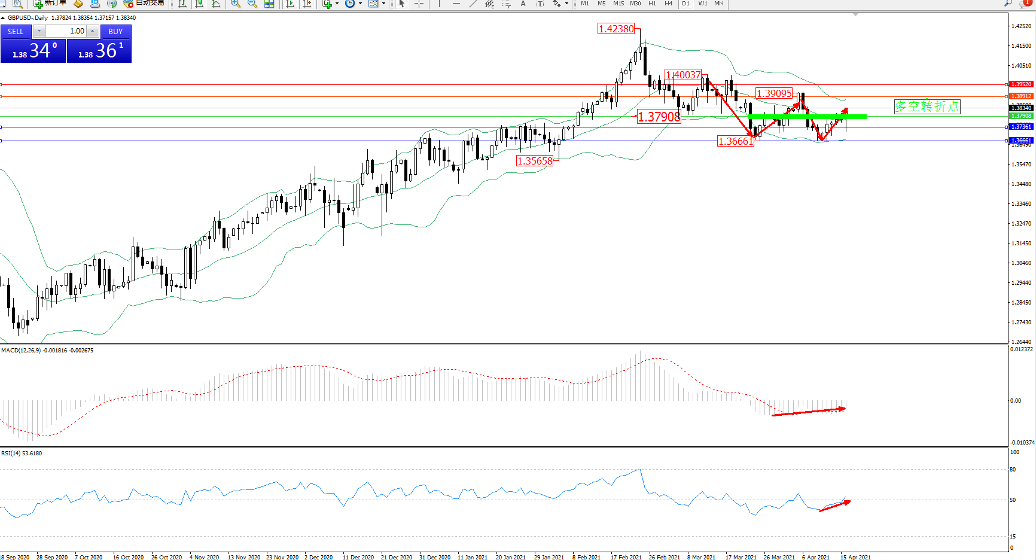Image resolution: width=1036 pixels, height=560 pixels.
Task: Click the chart shift triangle marker
Action: click(x=855, y=14)
